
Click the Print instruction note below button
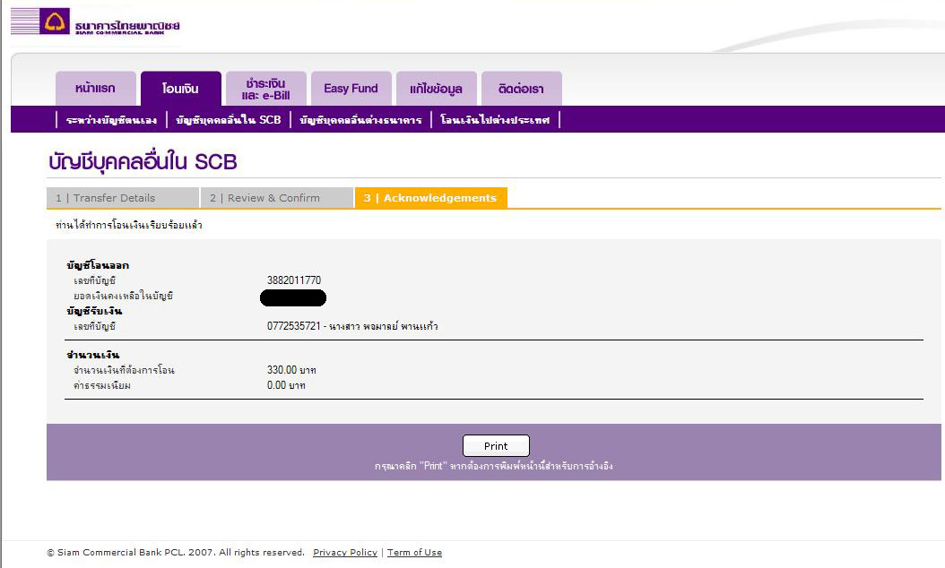click(494, 466)
